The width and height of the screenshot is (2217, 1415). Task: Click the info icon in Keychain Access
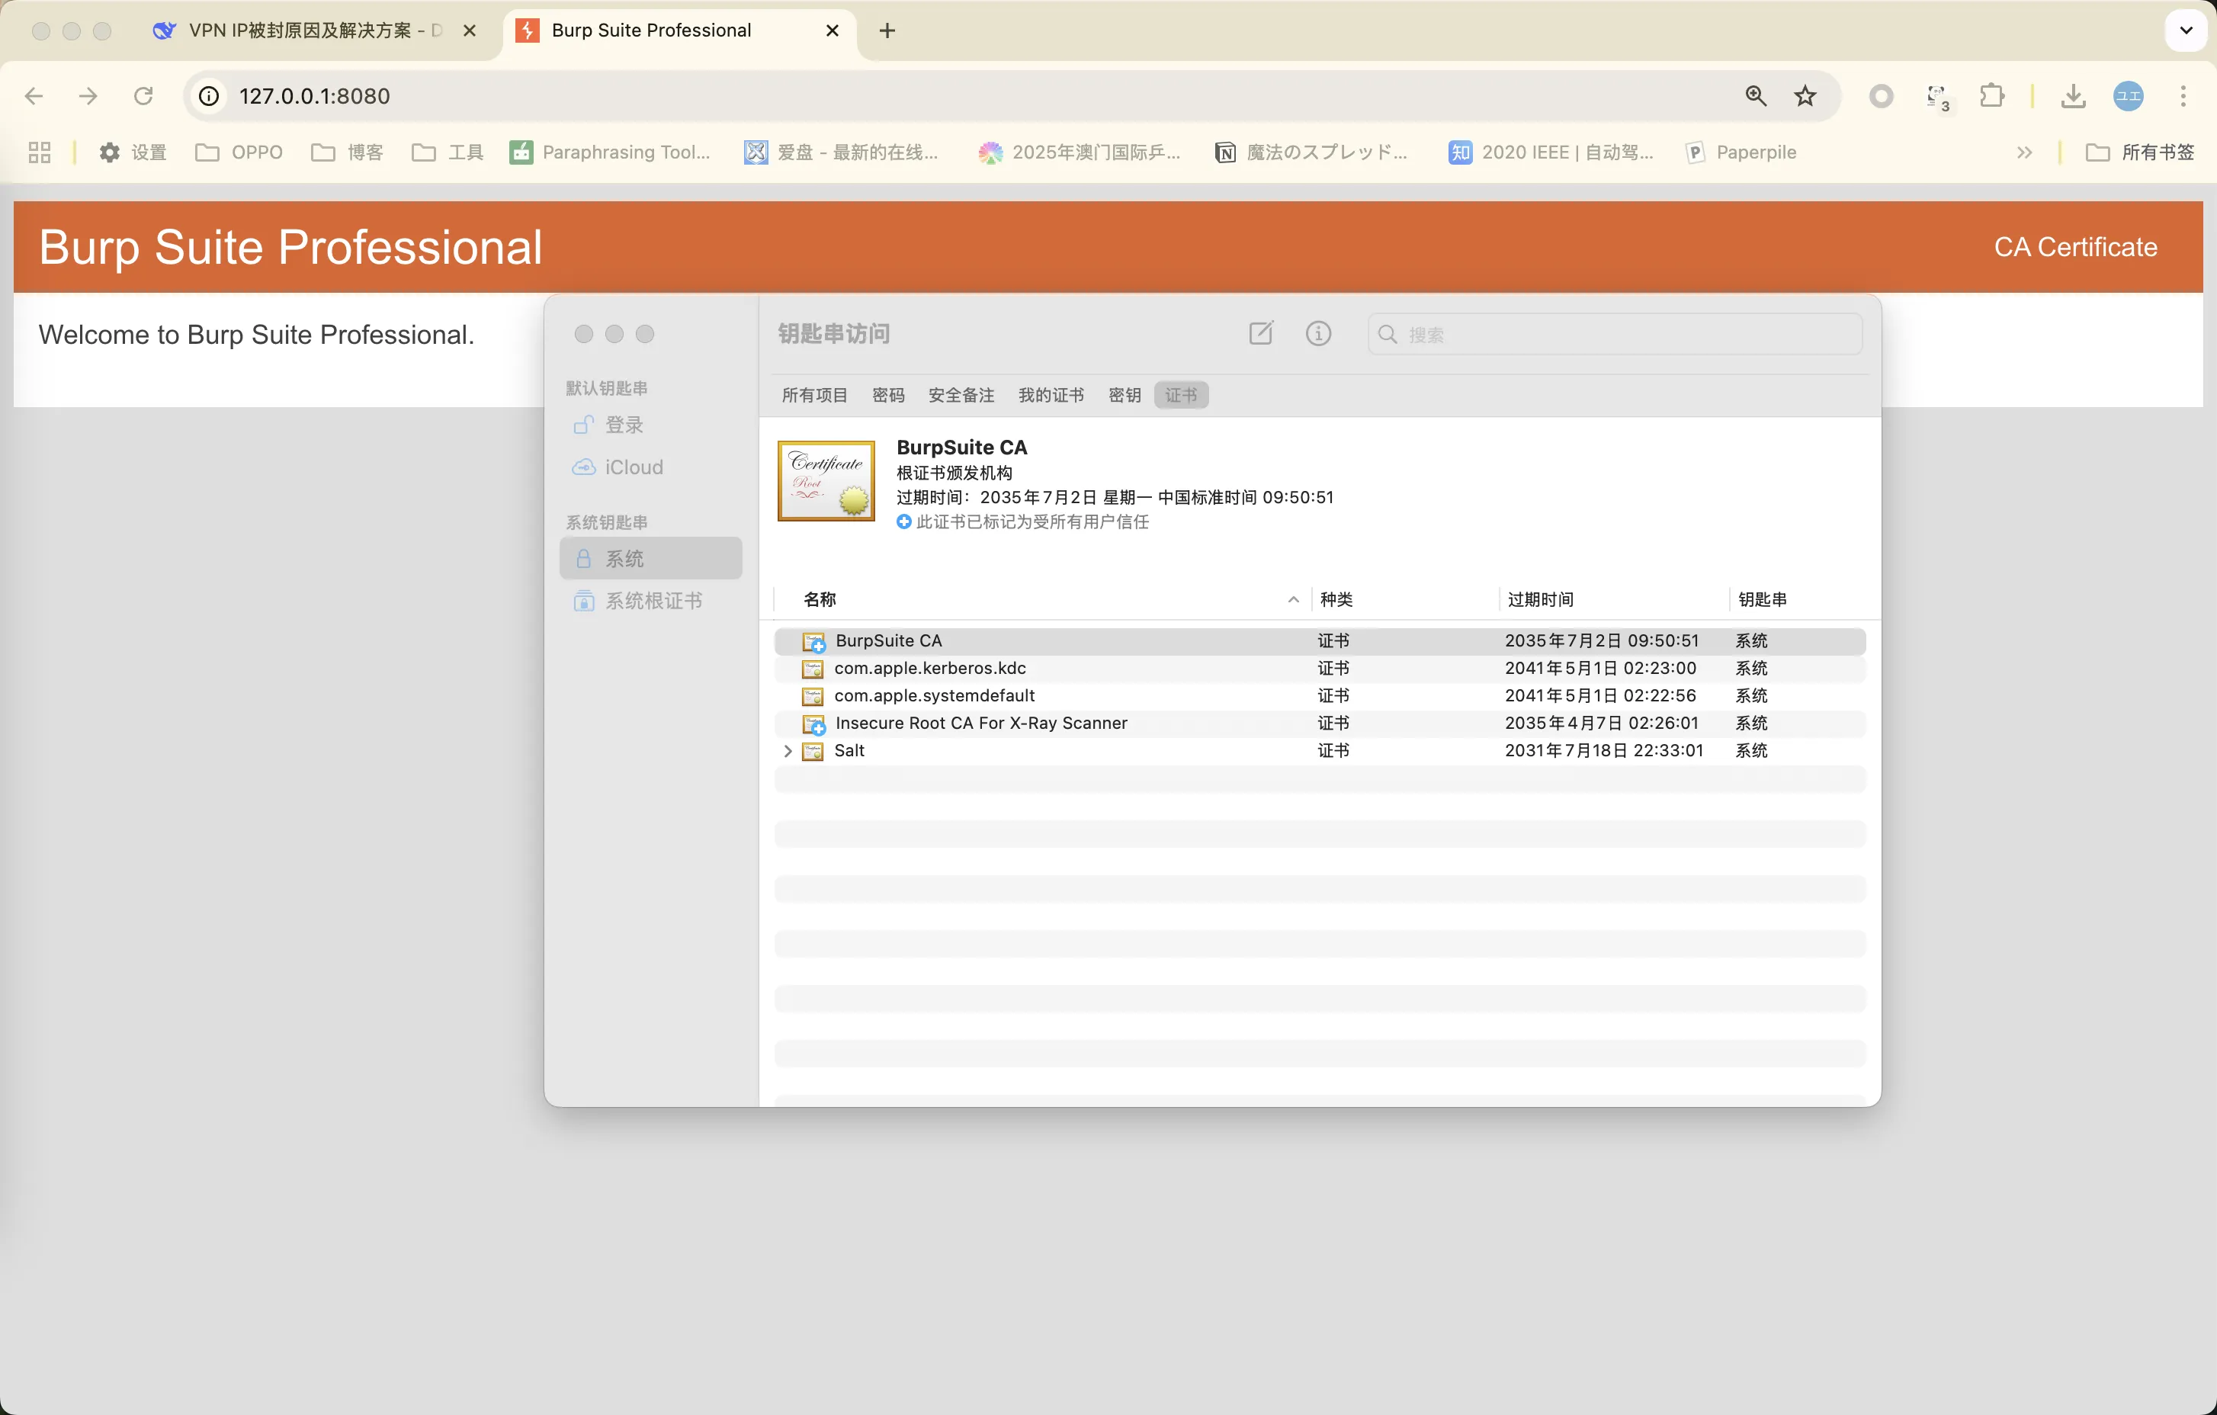tap(1318, 333)
